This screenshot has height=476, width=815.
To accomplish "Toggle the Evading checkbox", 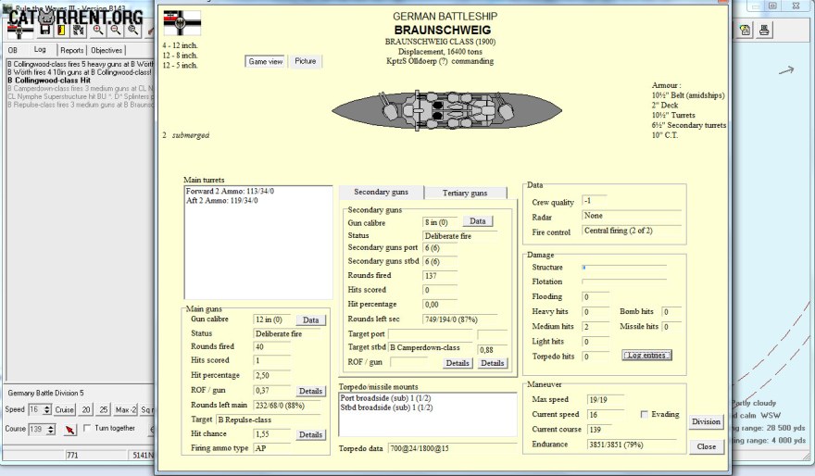I will click(x=644, y=414).
